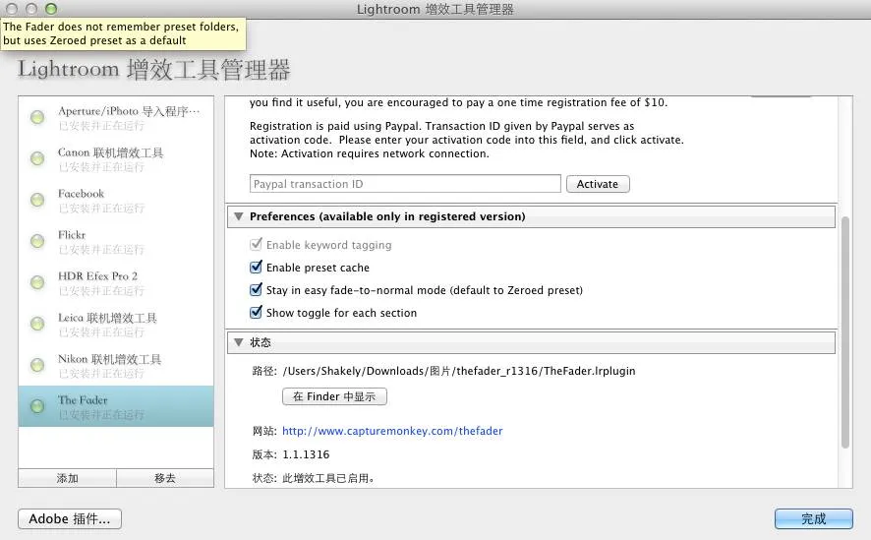The width and height of the screenshot is (871, 540).
Task: Click the 完成 button
Action: point(814,519)
